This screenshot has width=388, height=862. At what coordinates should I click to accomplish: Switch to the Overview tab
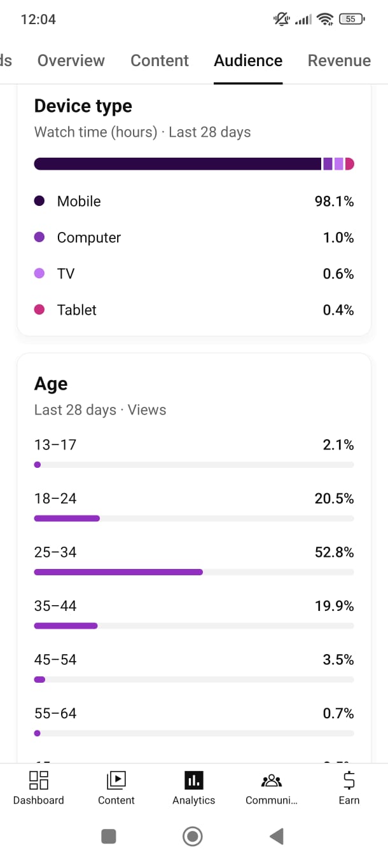click(x=71, y=60)
